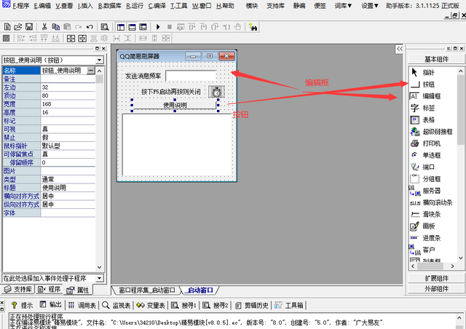
Task: Click the 基本组件 category button
Action: (x=436, y=59)
